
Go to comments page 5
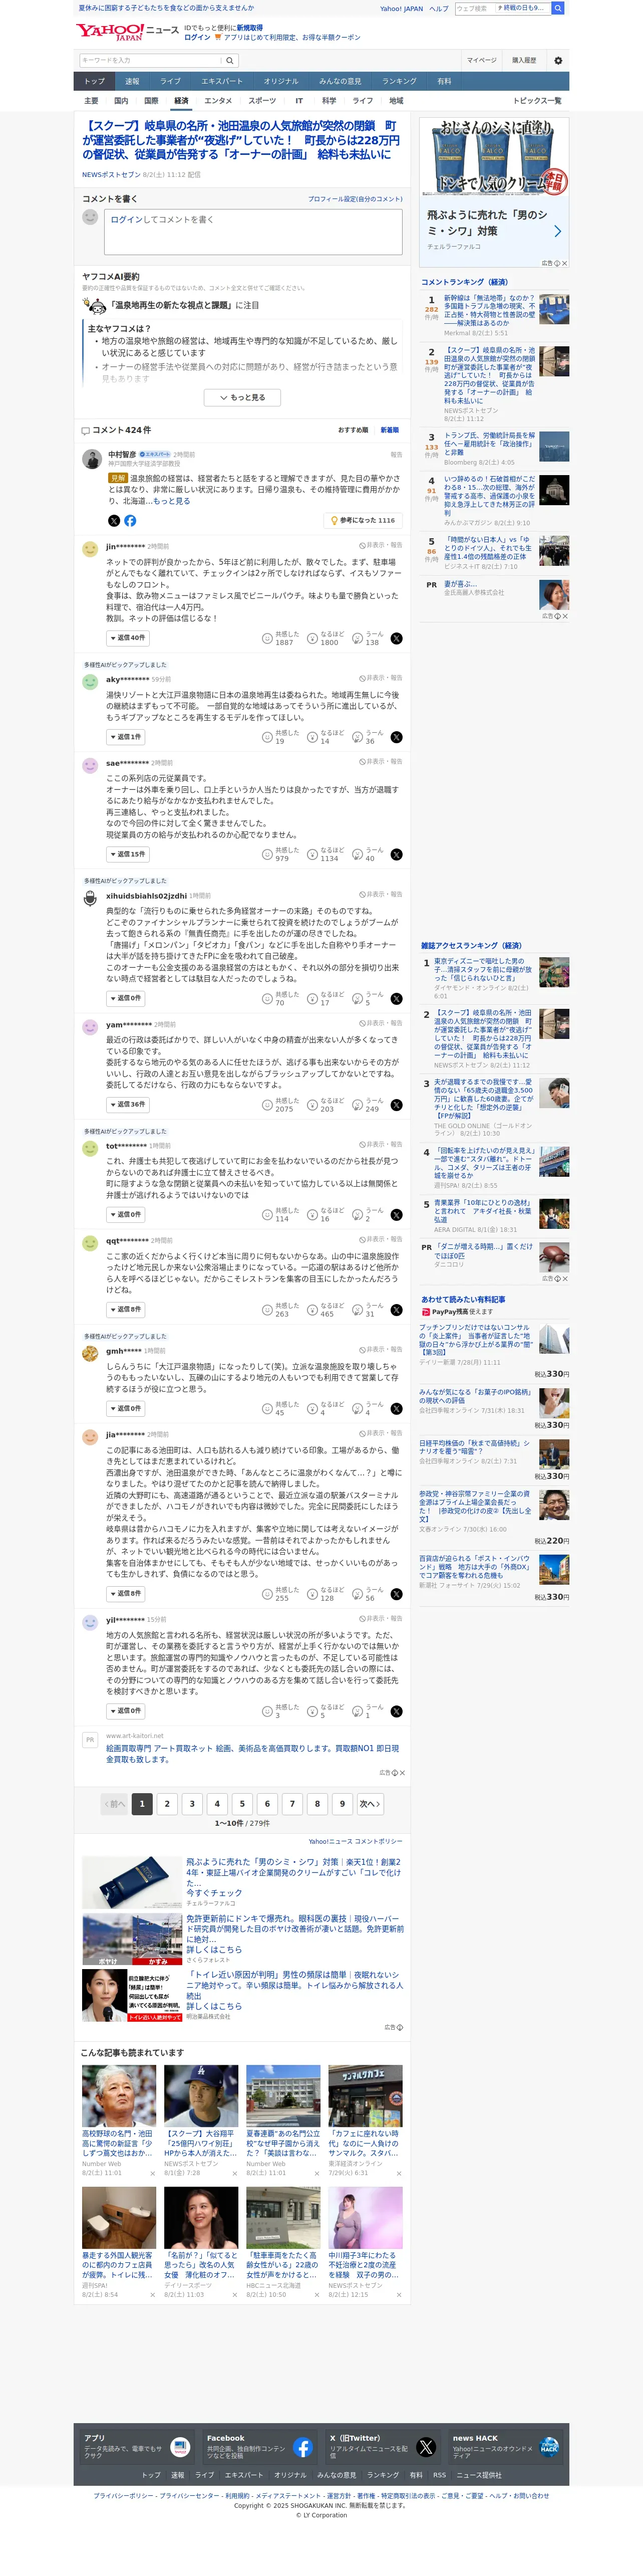tap(242, 1804)
